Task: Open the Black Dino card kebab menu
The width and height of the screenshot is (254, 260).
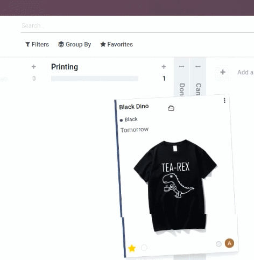Action: pos(224,101)
